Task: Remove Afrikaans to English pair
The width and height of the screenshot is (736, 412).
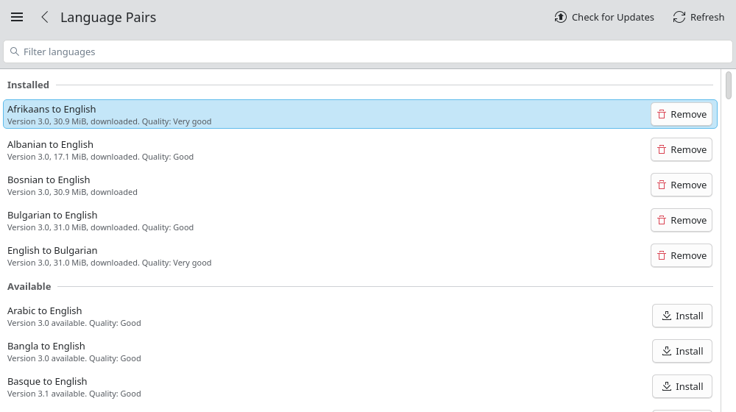Action: click(682, 114)
